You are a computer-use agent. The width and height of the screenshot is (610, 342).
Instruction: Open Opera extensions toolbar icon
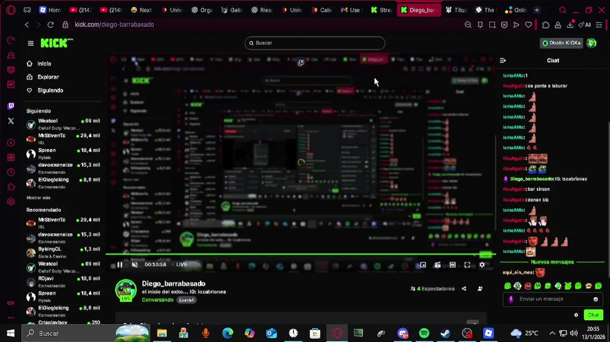pos(546,25)
